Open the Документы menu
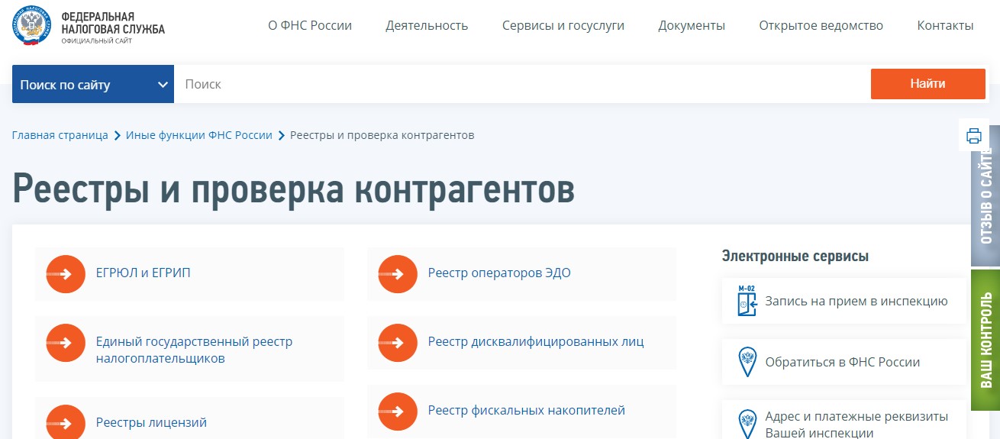 coord(692,25)
